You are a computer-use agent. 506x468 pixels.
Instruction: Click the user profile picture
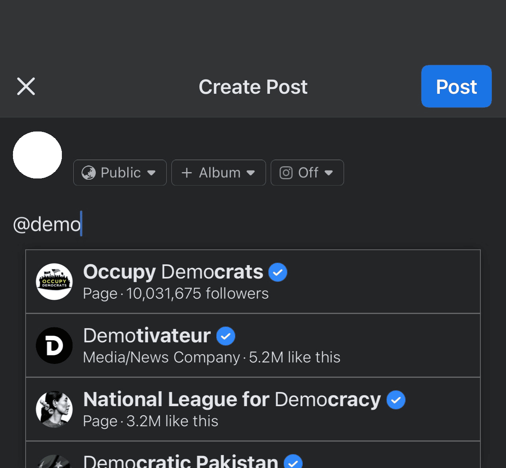tap(37, 155)
